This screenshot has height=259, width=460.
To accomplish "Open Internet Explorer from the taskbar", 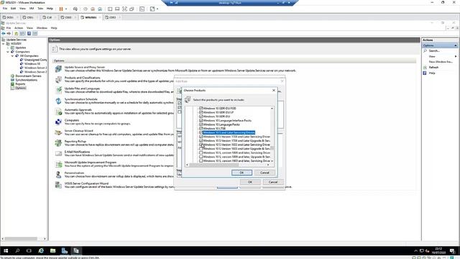I will click(x=41, y=250).
